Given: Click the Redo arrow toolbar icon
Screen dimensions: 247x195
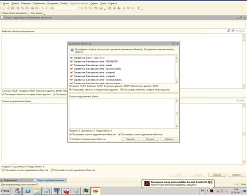Looking at the screenshot, I should coord(46,8).
